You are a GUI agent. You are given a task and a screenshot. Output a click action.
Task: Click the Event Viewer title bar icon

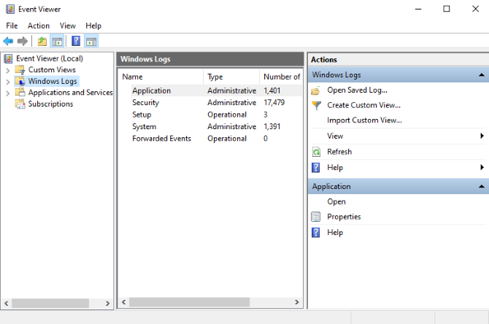[x=10, y=9]
